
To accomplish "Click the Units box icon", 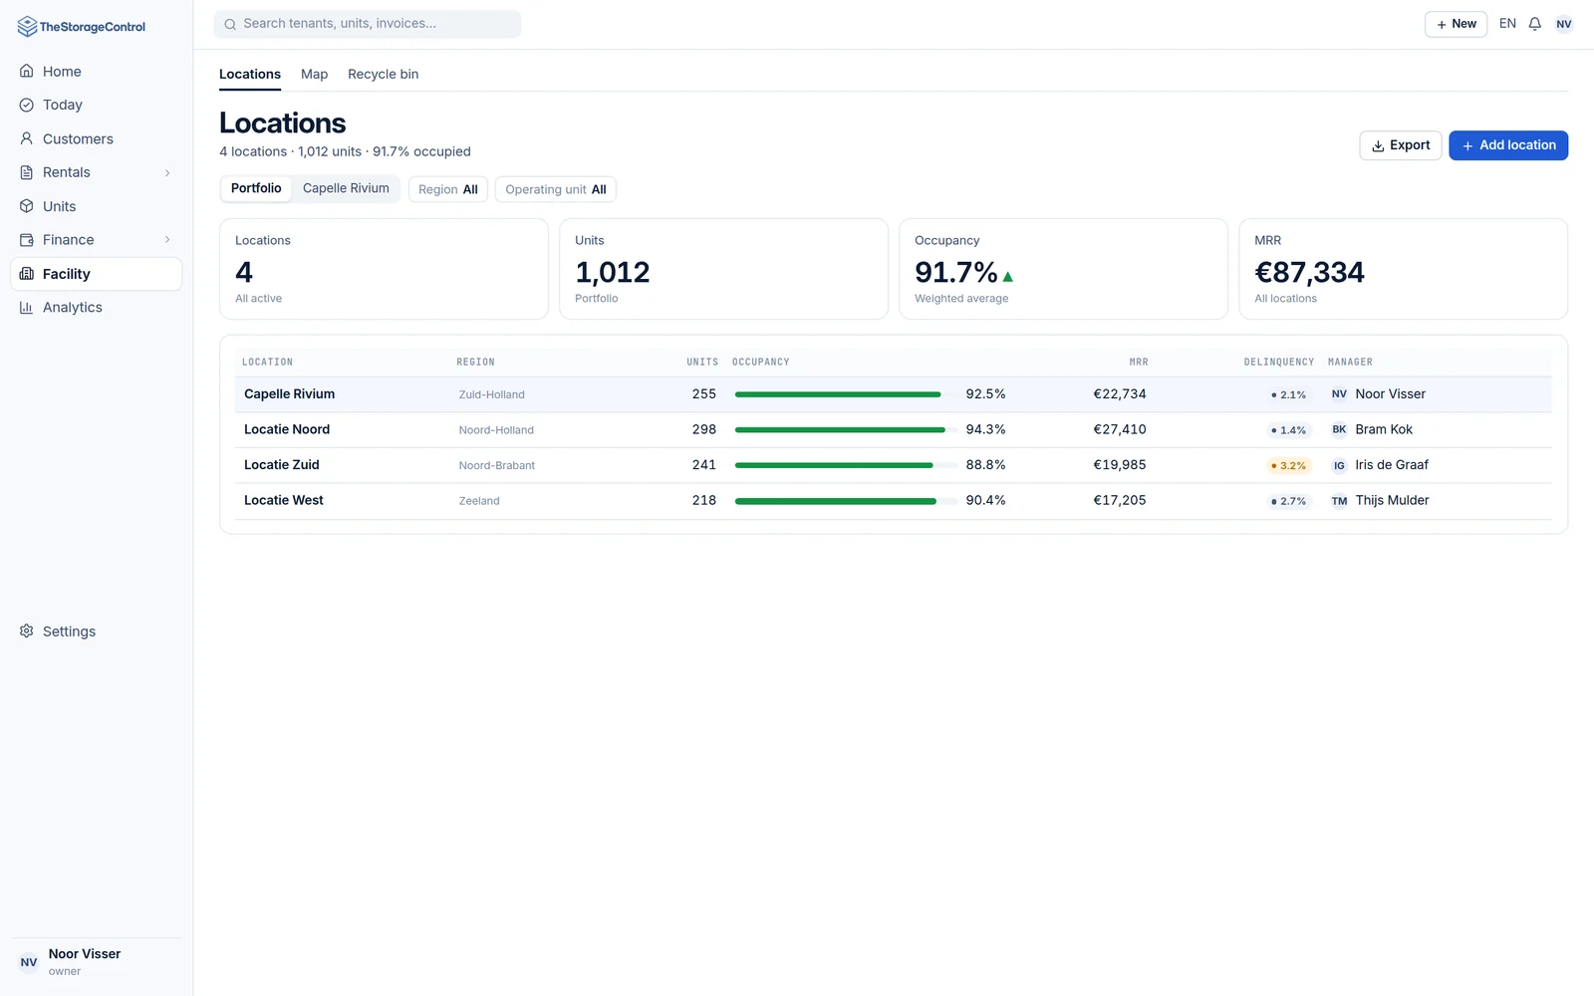I will pos(27,206).
